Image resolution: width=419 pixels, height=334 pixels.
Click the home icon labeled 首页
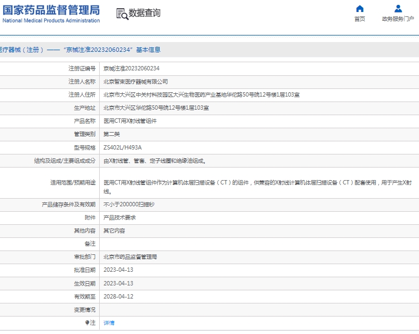point(360,9)
